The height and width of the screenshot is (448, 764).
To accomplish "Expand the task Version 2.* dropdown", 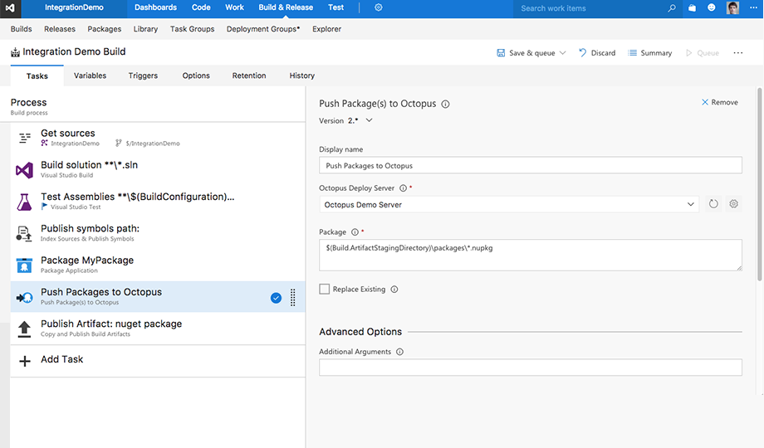I will tap(369, 120).
